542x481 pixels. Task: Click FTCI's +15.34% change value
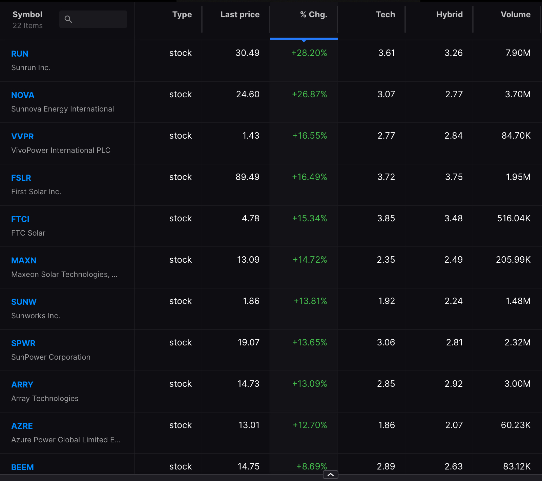[x=310, y=219]
